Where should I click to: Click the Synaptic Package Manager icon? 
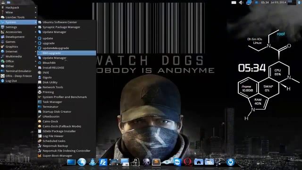(40, 27)
